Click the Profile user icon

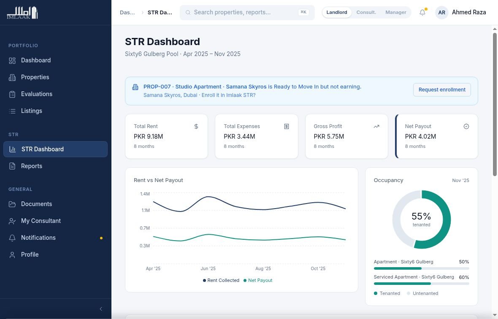pos(12,255)
